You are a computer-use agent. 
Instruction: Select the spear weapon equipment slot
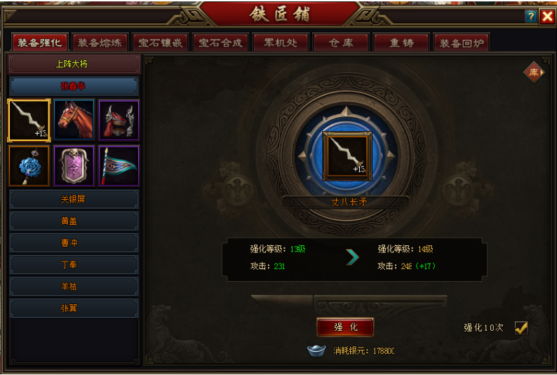(x=29, y=121)
